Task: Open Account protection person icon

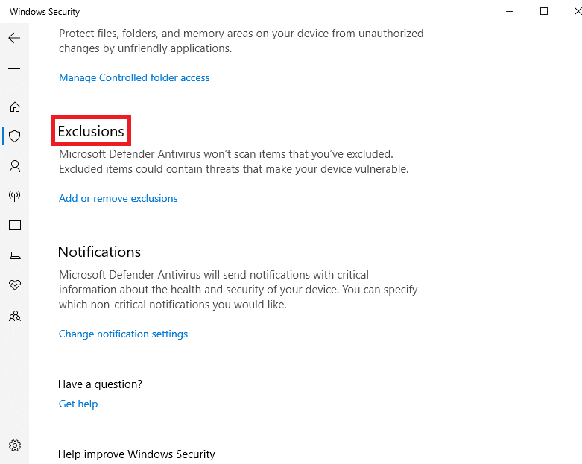Action: 15,166
